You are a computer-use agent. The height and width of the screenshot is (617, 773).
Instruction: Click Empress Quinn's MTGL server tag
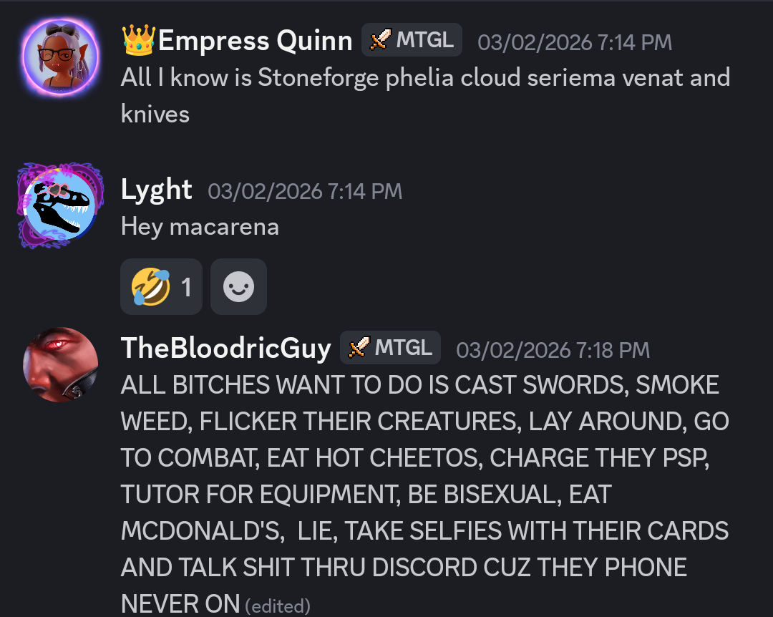(412, 40)
